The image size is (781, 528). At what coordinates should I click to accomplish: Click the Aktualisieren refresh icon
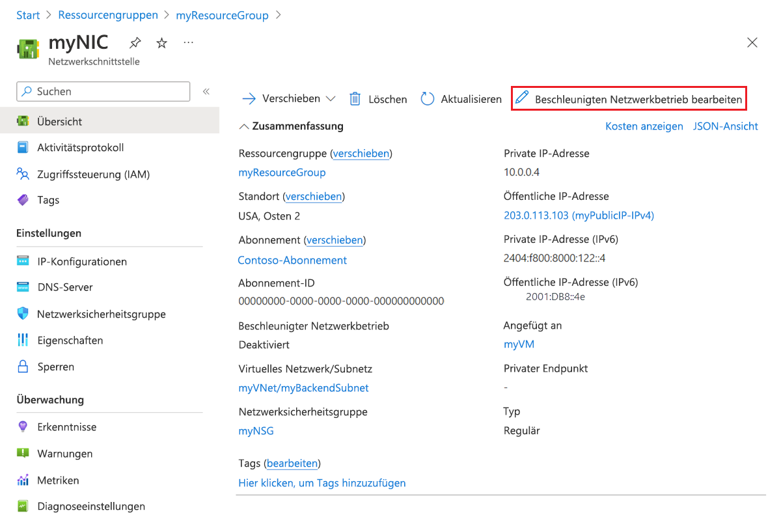pos(427,98)
